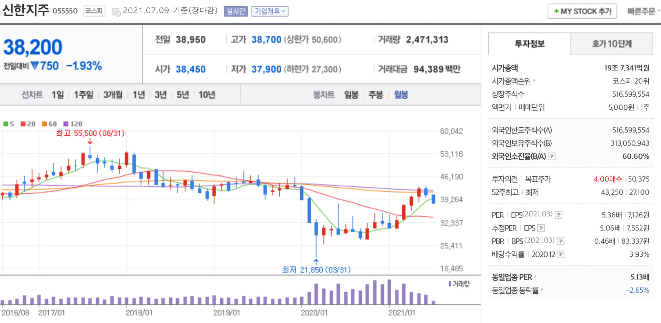Open help icon next to 추정PER EPS
The height and width of the screenshot is (323, 661).
coord(541,228)
